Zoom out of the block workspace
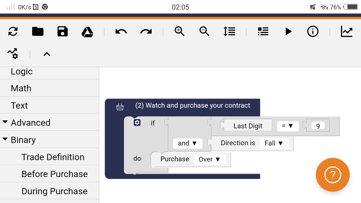 pos(204,32)
